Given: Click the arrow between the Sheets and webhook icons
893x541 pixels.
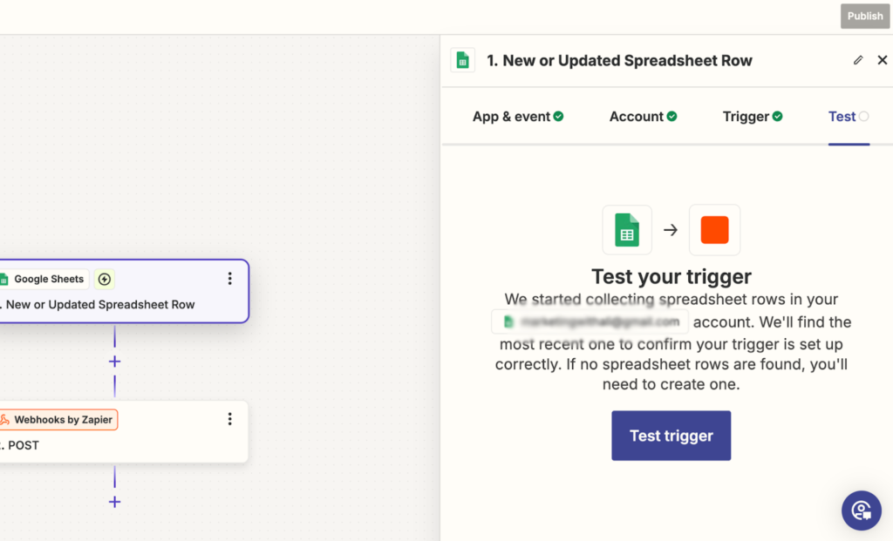Looking at the screenshot, I should (x=671, y=229).
